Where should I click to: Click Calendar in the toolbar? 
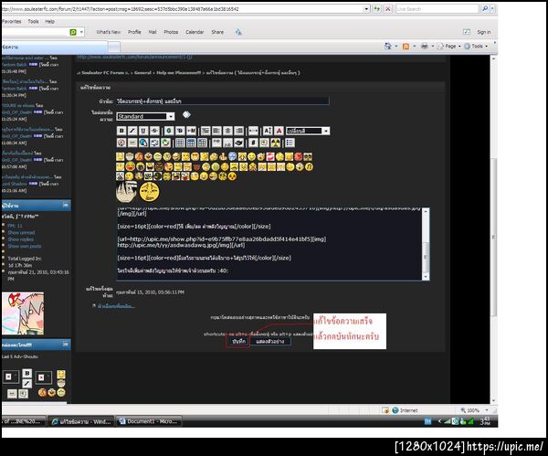point(195,32)
